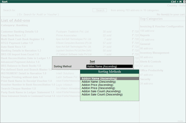186x123 pixels.
Task: Open Party Bank Name in Ledger Statement 1.1
Action: (27, 92)
